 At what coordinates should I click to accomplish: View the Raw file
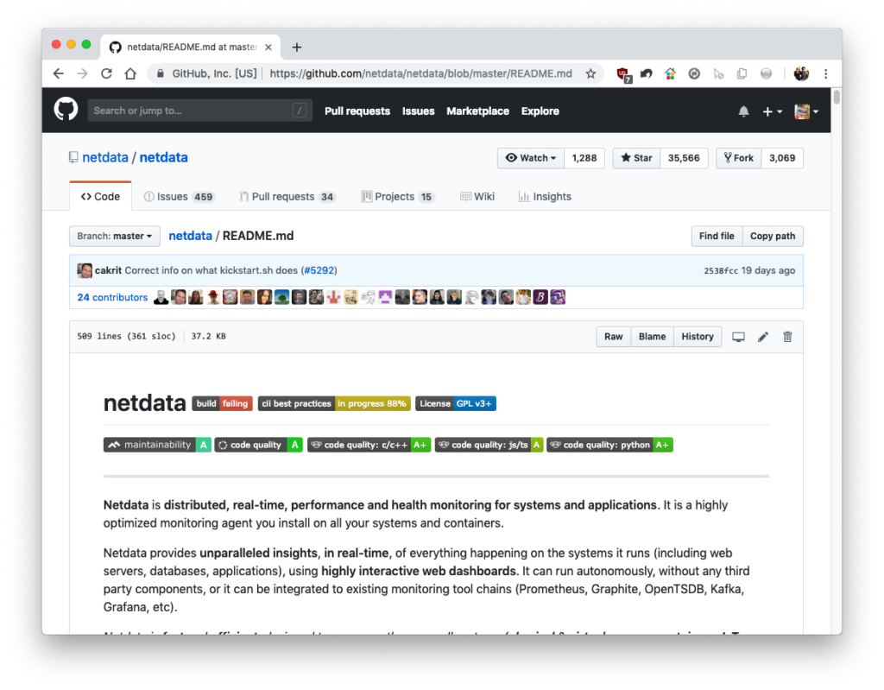click(614, 337)
